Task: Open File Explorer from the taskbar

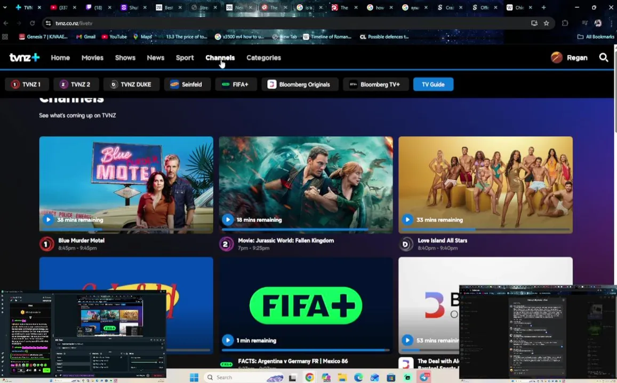Action: click(342, 378)
